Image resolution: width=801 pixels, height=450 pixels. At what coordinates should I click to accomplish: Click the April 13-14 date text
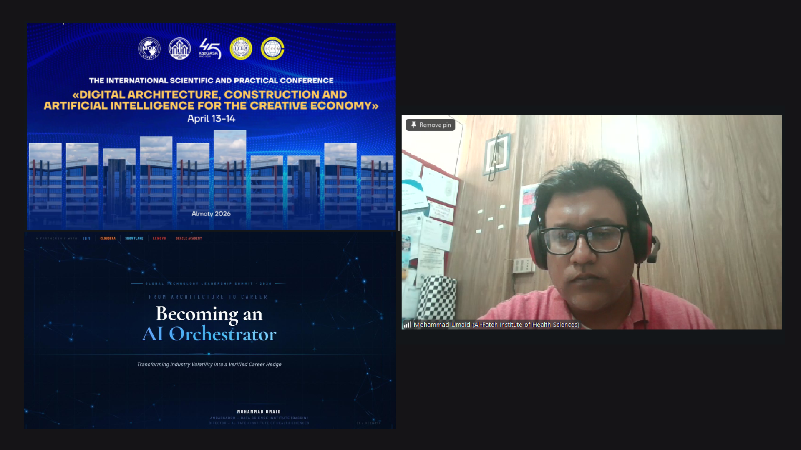(x=211, y=119)
